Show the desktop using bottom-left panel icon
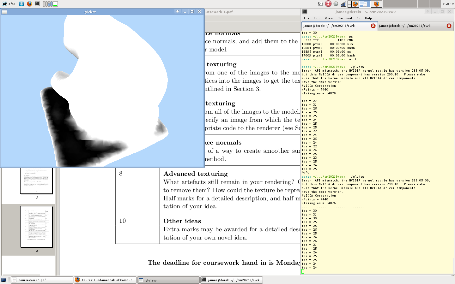The height and width of the screenshot is (284, 455). [4, 280]
